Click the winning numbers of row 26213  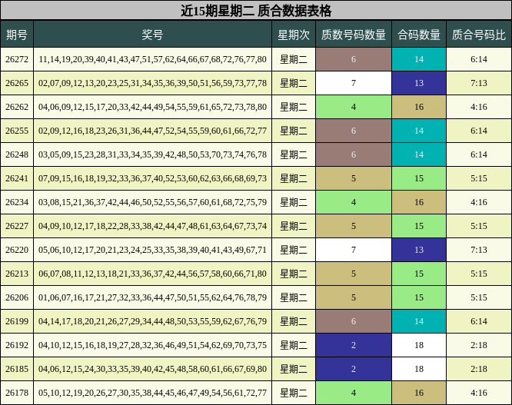(152, 274)
